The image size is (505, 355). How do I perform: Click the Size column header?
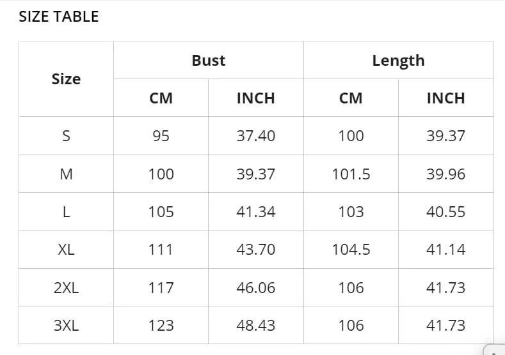tap(66, 79)
